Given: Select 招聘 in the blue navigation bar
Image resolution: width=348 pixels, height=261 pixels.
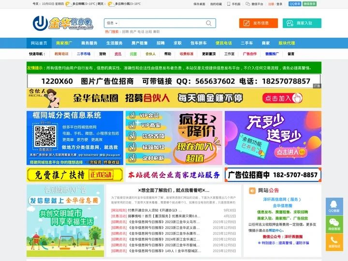Looking at the screenshot, I should [x=160, y=43].
